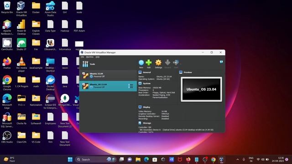Open Microsoft Store from the taskbar

pos(155,159)
